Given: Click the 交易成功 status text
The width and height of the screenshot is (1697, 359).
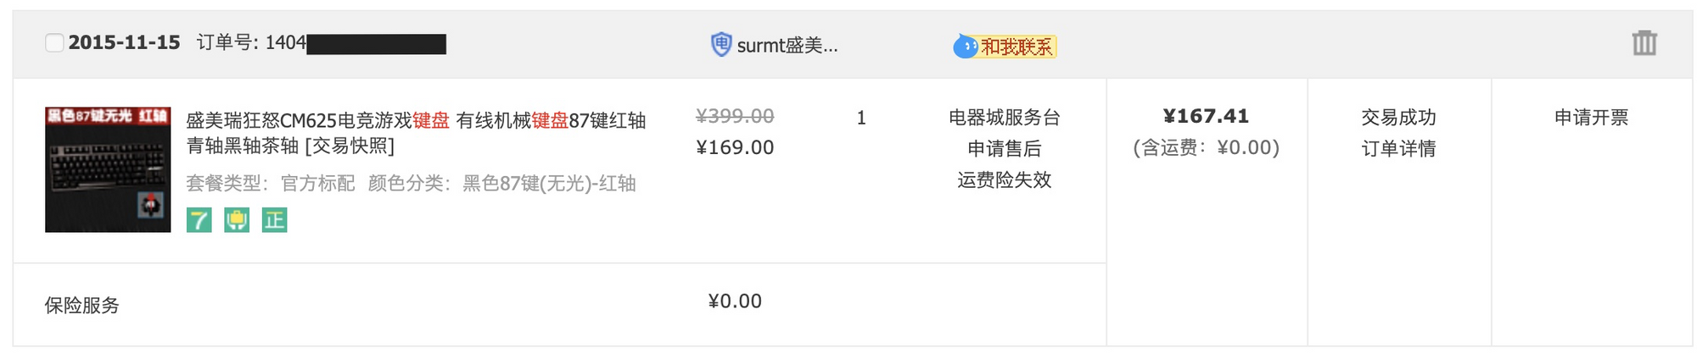Looking at the screenshot, I should 1398,118.
